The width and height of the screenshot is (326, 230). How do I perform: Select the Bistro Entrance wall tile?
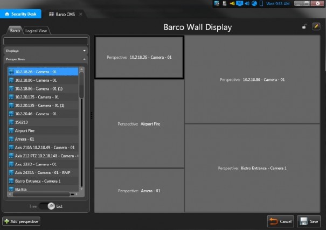click(x=252, y=168)
